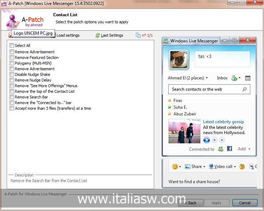Click the Facebook icon in the Connected to bar
Screen dimensions: 264x211
coord(230,149)
